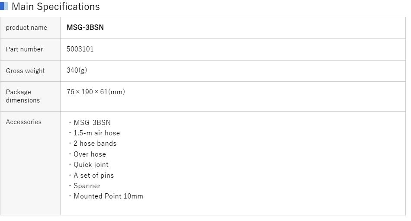
Task: Click the 340(g) weight value
Action: (x=77, y=70)
